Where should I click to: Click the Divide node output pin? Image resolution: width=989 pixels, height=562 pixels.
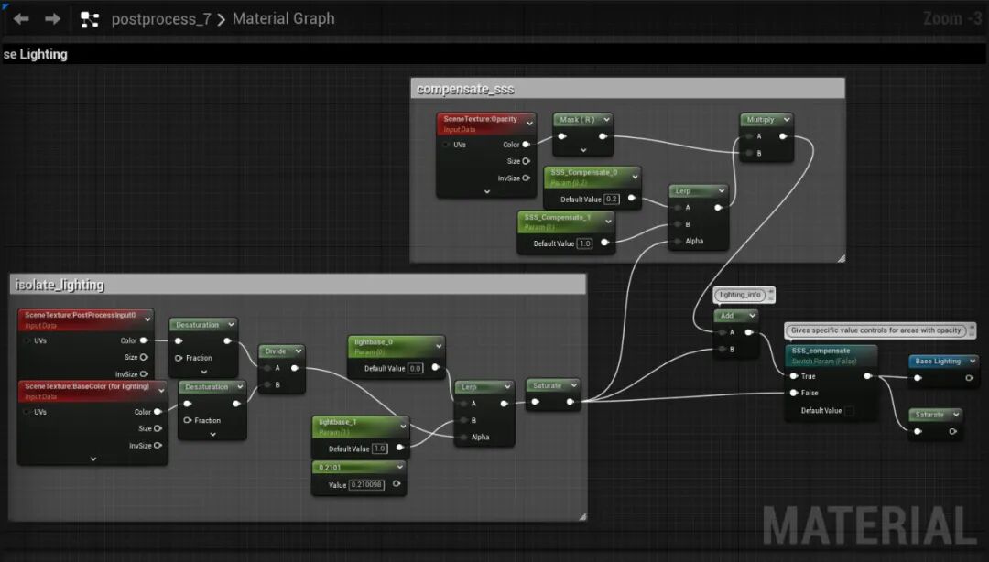(x=295, y=368)
